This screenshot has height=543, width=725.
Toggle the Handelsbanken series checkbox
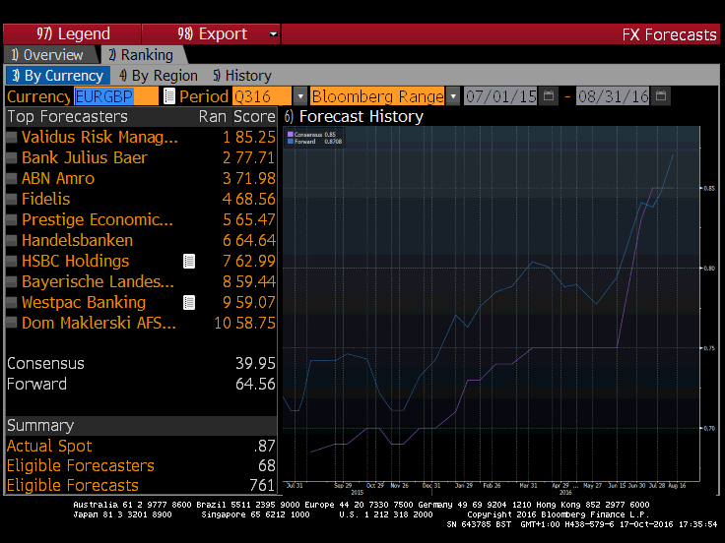click(x=12, y=240)
